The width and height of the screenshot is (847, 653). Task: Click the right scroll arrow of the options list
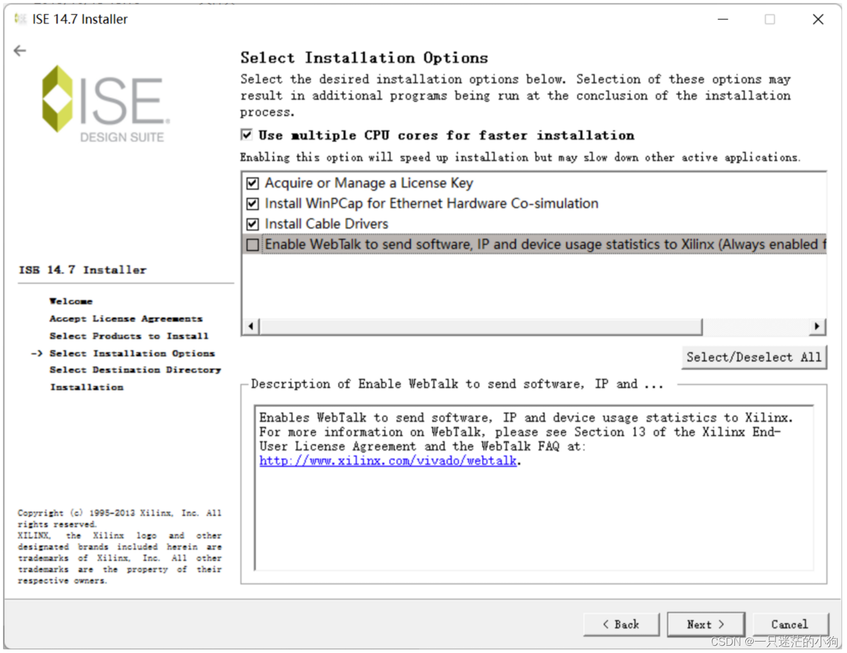tap(817, 326)
